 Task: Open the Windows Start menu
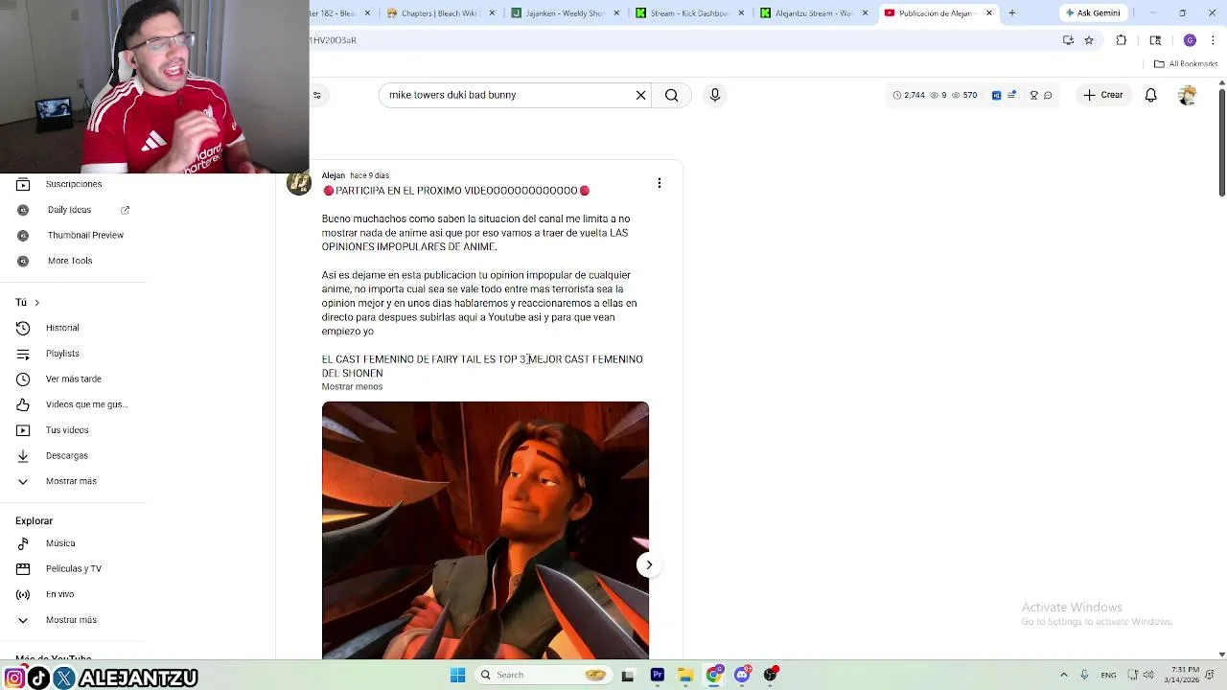pyautogui.click(x=458, y=675)
